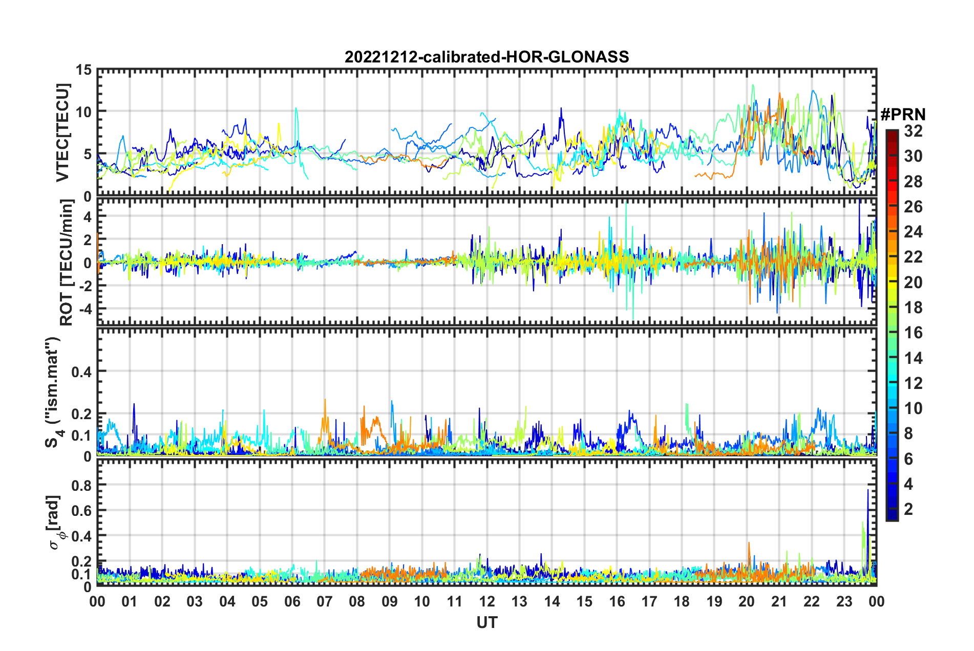Click colorbar tick label 14
Image resolution: width=974 pixels, height=651 pixels.
[x=913, y=358]
